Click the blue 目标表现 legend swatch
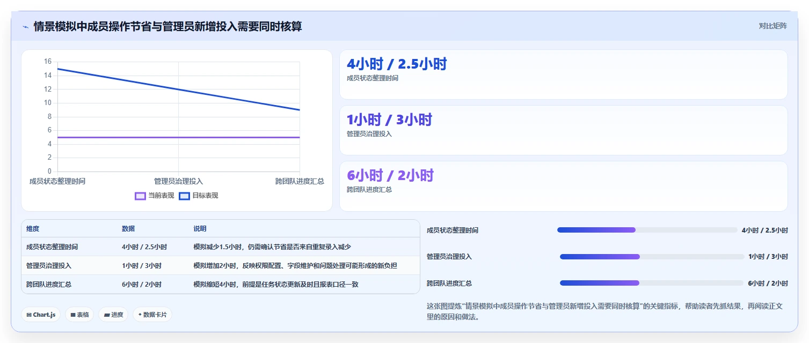The image size is (809, 343). [184, 196]
